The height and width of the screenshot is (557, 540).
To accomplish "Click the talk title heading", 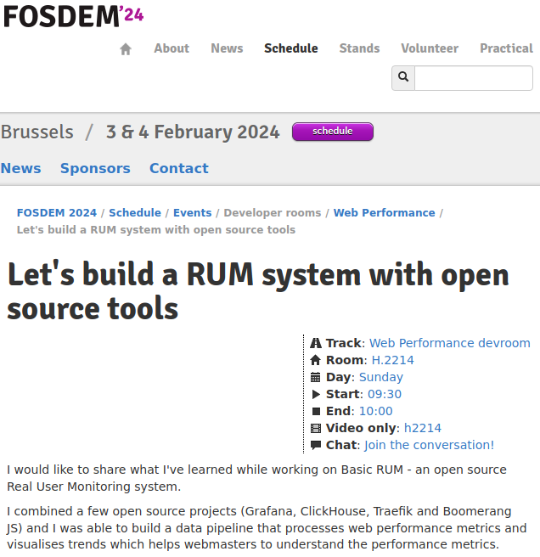I will pyautogui.click(x=258, y=291).
